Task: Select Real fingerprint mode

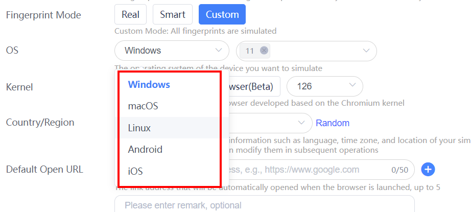Action: (130, 14)
